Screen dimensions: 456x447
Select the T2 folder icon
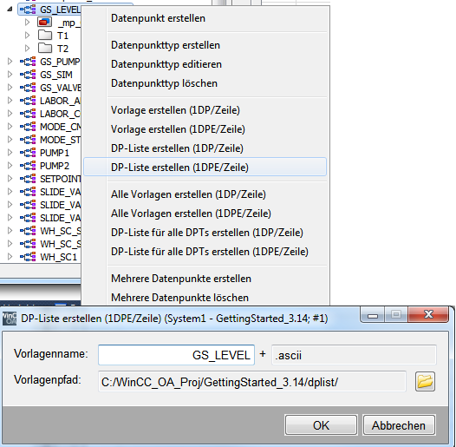(45, 48)
